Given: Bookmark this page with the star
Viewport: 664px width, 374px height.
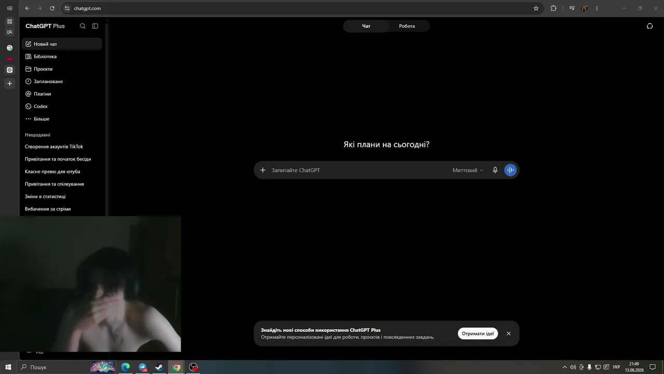Looking at the screenshot, I should point(536,8).
